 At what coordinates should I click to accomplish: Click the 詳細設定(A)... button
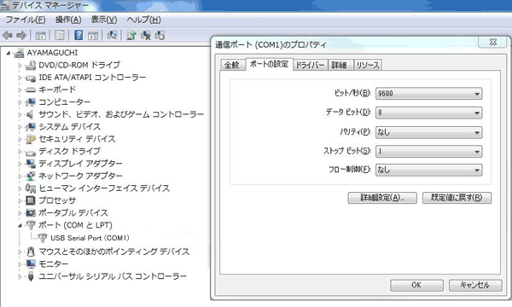[382, 198]
